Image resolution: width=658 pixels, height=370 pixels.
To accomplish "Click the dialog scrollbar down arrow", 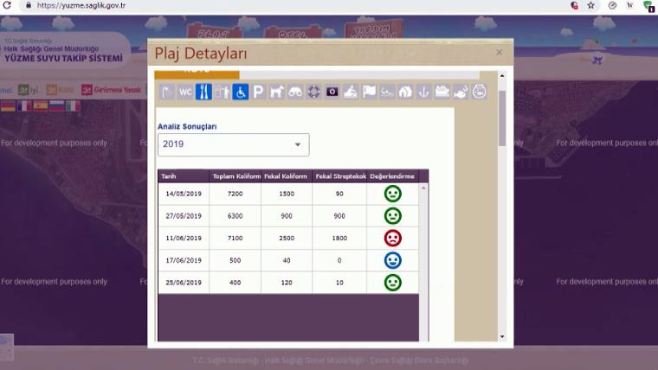I will click(x=502, y=336).
